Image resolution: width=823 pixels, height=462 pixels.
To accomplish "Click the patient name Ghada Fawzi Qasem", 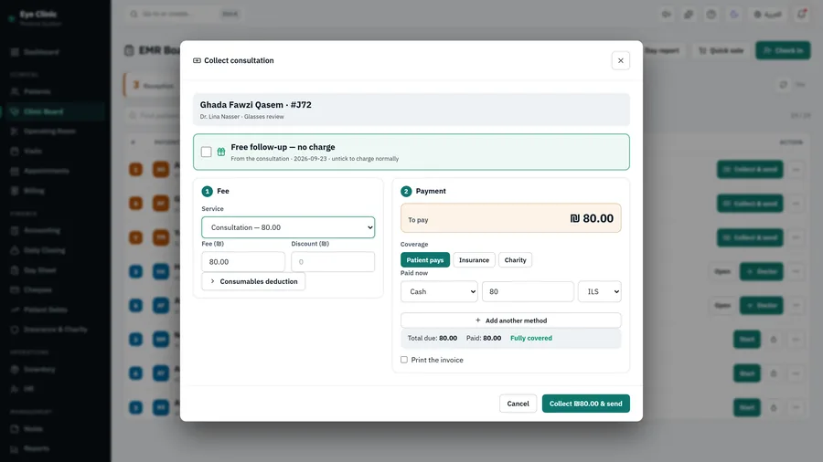I will 241,105.
